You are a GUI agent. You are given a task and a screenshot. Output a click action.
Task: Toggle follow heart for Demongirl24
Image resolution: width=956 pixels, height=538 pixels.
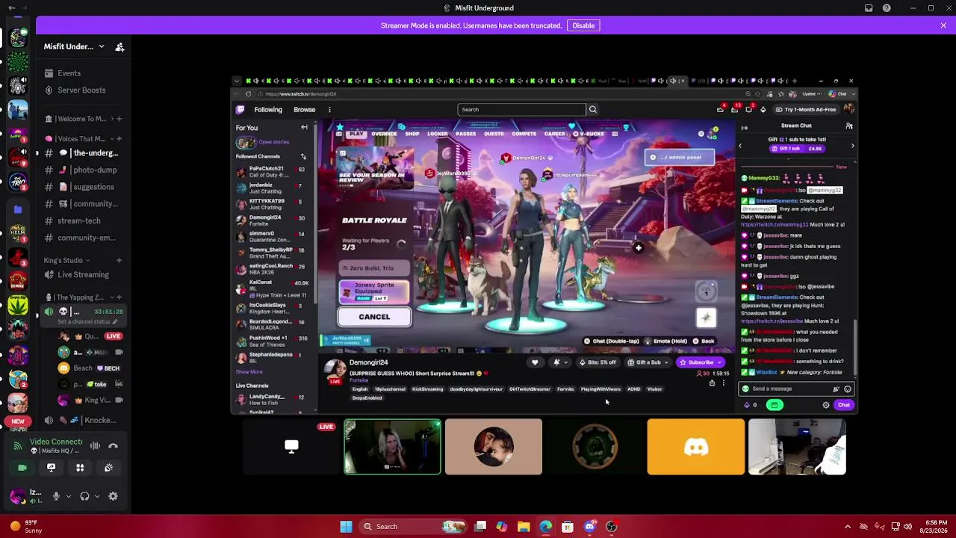(535, 362)
